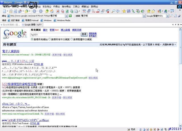This screenshot has height=131, width=182.
Task: Expand the search keyword history dropdown
Action: (144, 16)
